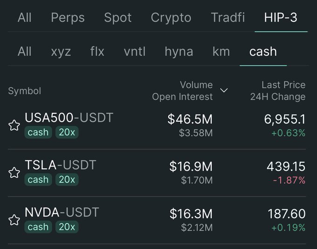Filter by the flx deployer
The height and width of the screenshot is (249, 317).
pos(97,51)
